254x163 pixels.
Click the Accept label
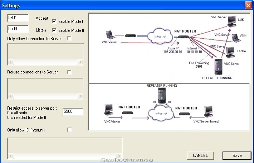(x=42, y=18)
